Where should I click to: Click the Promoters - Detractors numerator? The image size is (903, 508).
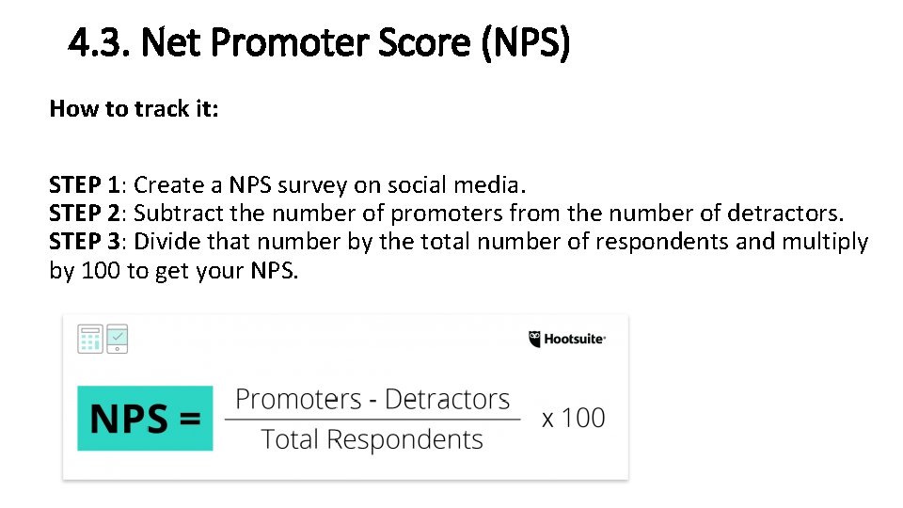point(372,399)
